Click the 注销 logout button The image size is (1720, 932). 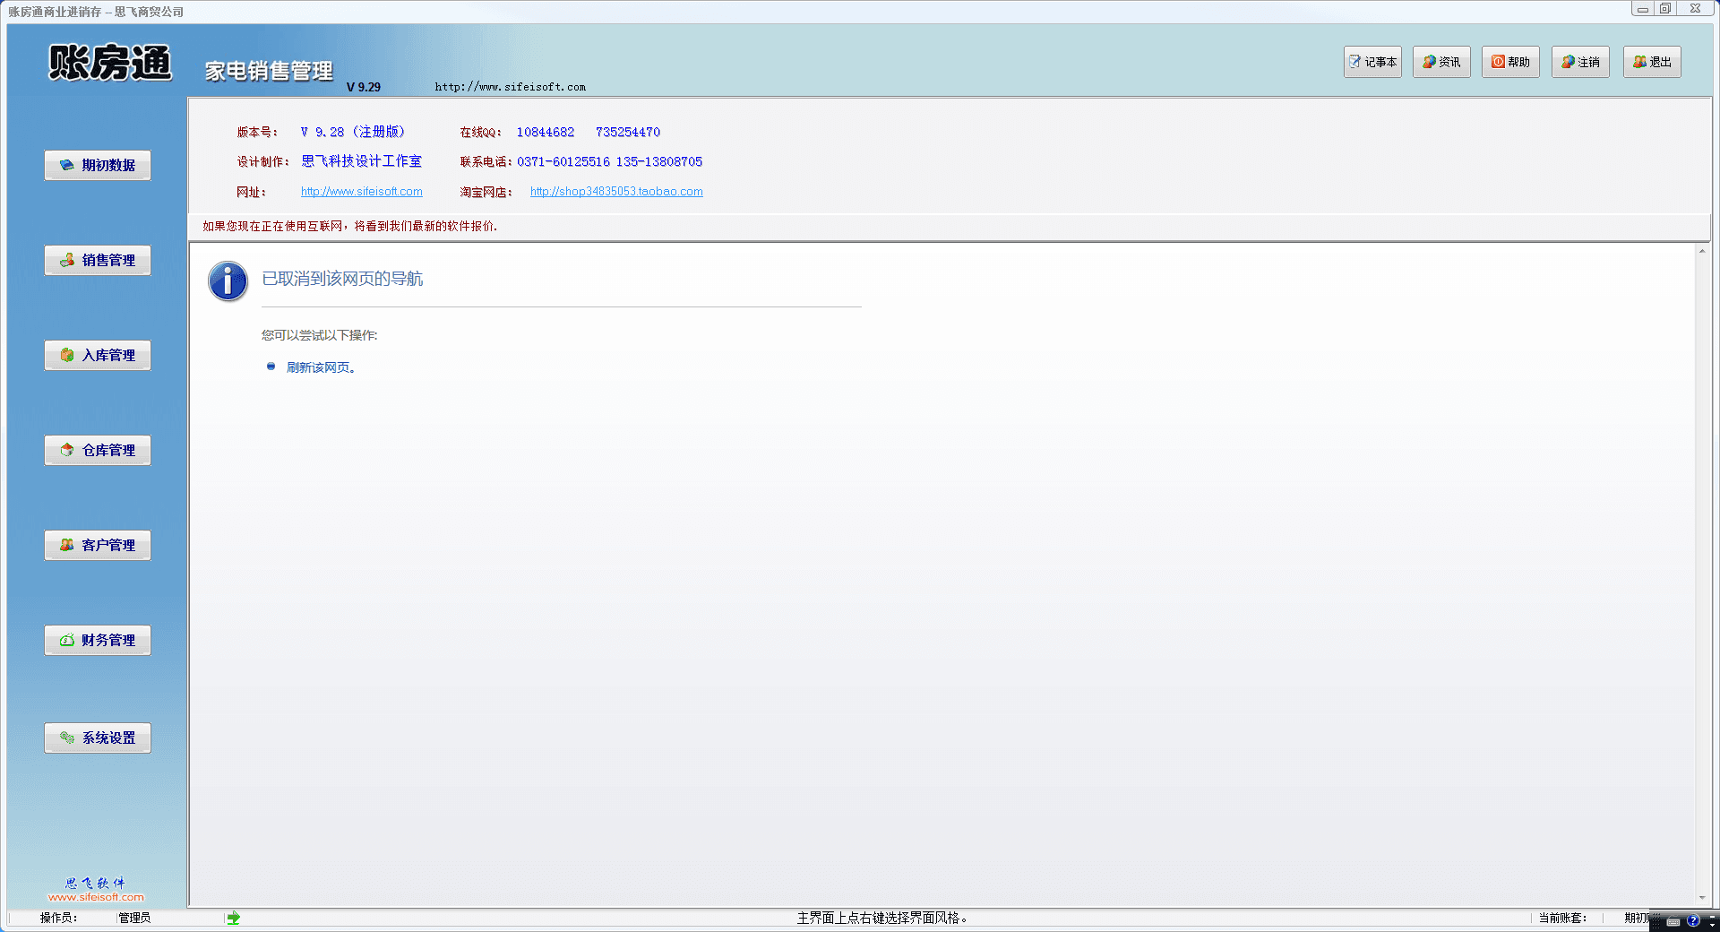pos(1580,62)
